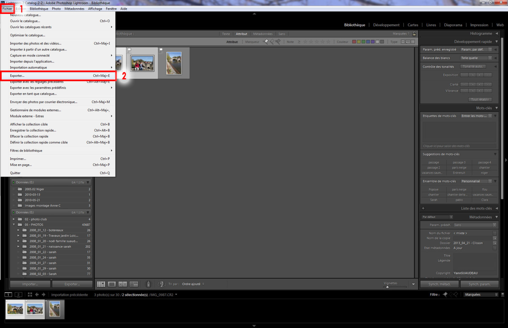508x328 pixels.
Task: Click the rating greater-or-equal symbol
Action: pyautogui.click(x=299, y=42)
